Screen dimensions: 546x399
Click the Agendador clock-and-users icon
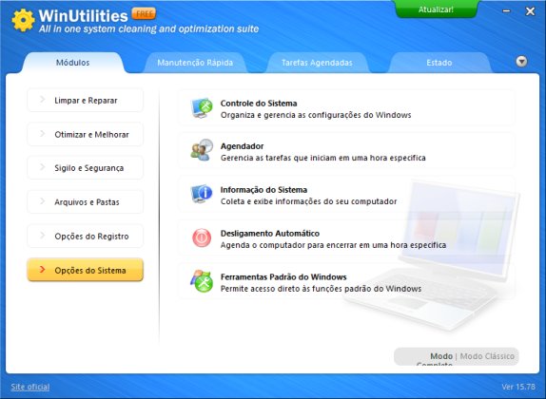(x=202, y=150)
